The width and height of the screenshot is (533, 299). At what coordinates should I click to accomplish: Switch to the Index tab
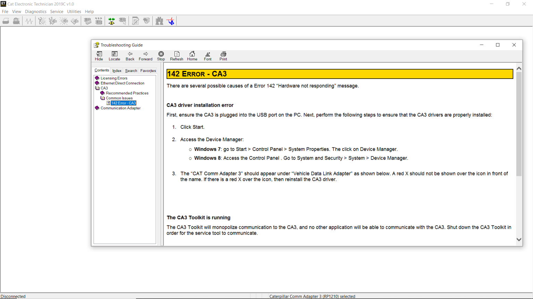click(x=117, y=71)
